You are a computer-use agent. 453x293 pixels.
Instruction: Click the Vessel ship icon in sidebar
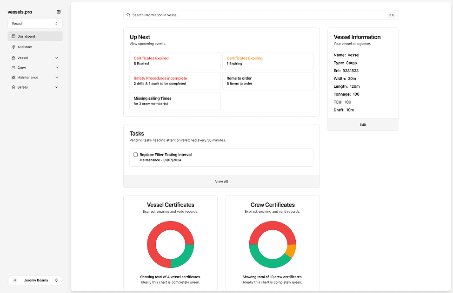pos(13,58)
